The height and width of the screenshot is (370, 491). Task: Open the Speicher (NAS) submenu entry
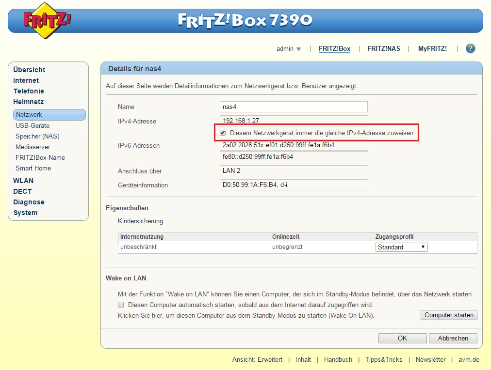click(x=37, y=136)
